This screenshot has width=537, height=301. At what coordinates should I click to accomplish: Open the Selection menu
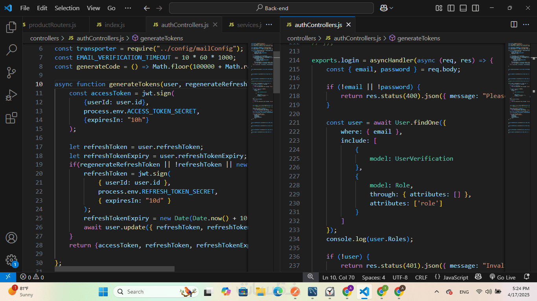(x=67, y=8)
